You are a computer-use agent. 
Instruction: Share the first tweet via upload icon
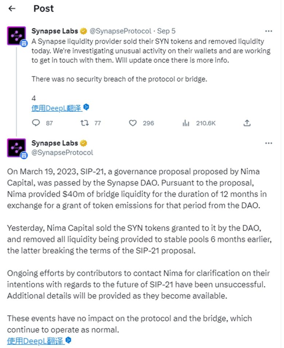point(247,123)
